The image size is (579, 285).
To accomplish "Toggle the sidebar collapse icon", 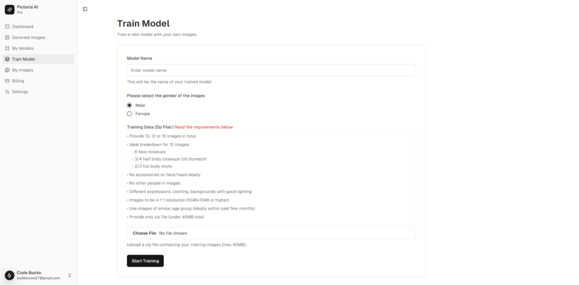I will (85, 9).
